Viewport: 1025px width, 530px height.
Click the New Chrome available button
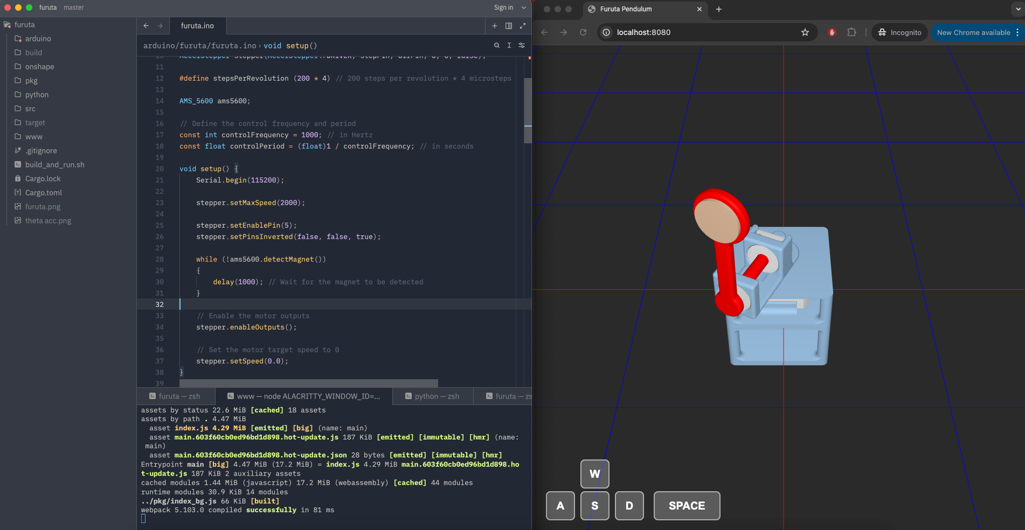(x=973, y=32)
